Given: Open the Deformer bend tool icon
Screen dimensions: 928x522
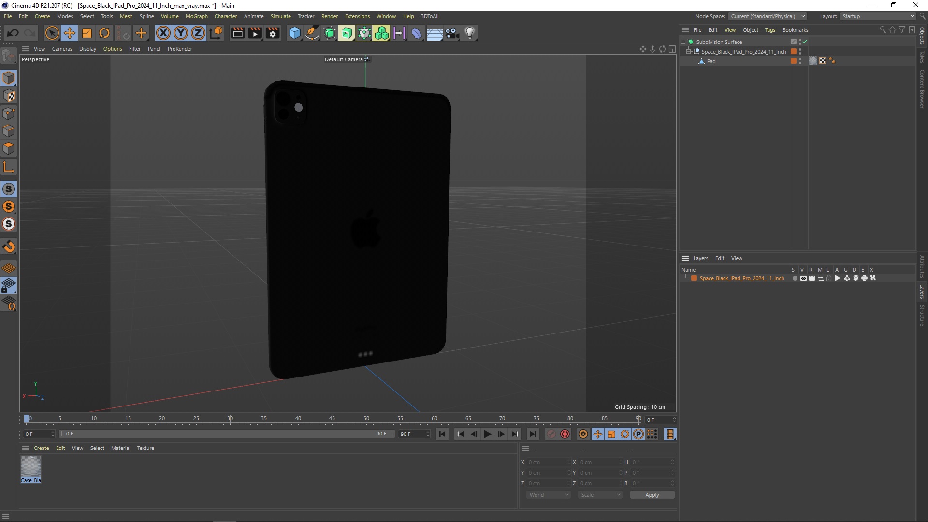Looking at the screenshot, I should click(x=417, y=33).
